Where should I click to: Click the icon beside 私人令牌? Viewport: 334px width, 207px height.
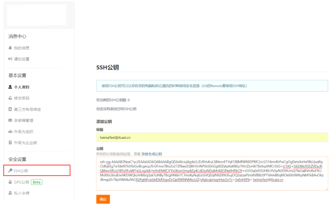(x=10, y=193)
